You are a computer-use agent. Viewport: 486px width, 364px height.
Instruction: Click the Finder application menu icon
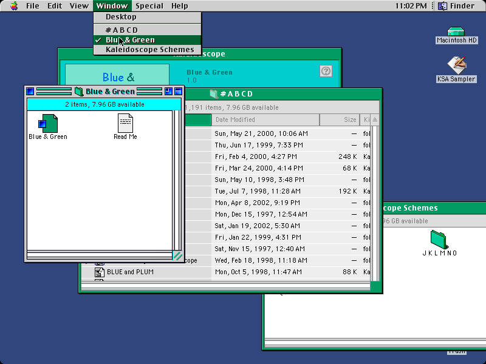[x=442, y=6]
